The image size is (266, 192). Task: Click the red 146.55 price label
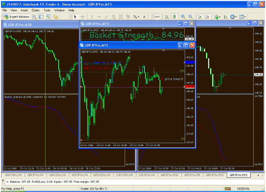[190, 87]
